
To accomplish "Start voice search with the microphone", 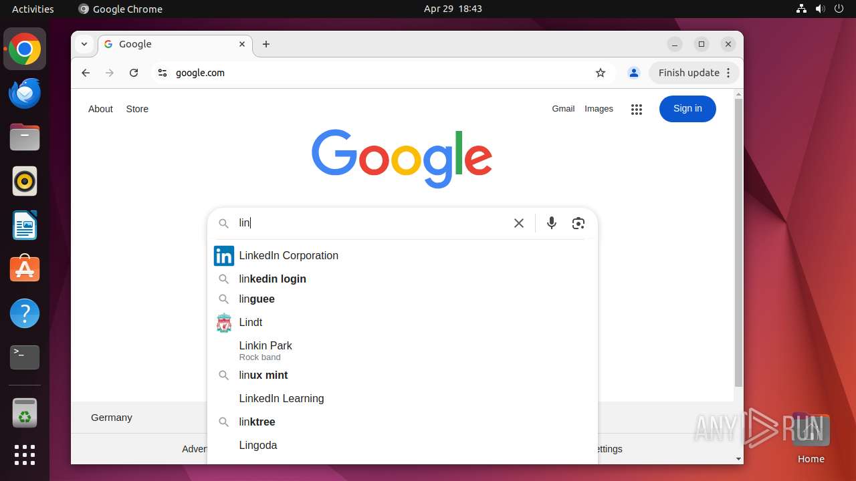I will (552, 223).
